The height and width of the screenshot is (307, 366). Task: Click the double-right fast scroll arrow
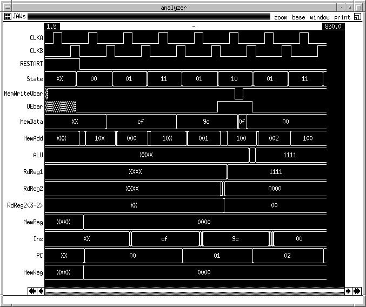(357, 291)
